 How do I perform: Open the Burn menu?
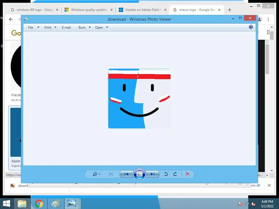82,27
